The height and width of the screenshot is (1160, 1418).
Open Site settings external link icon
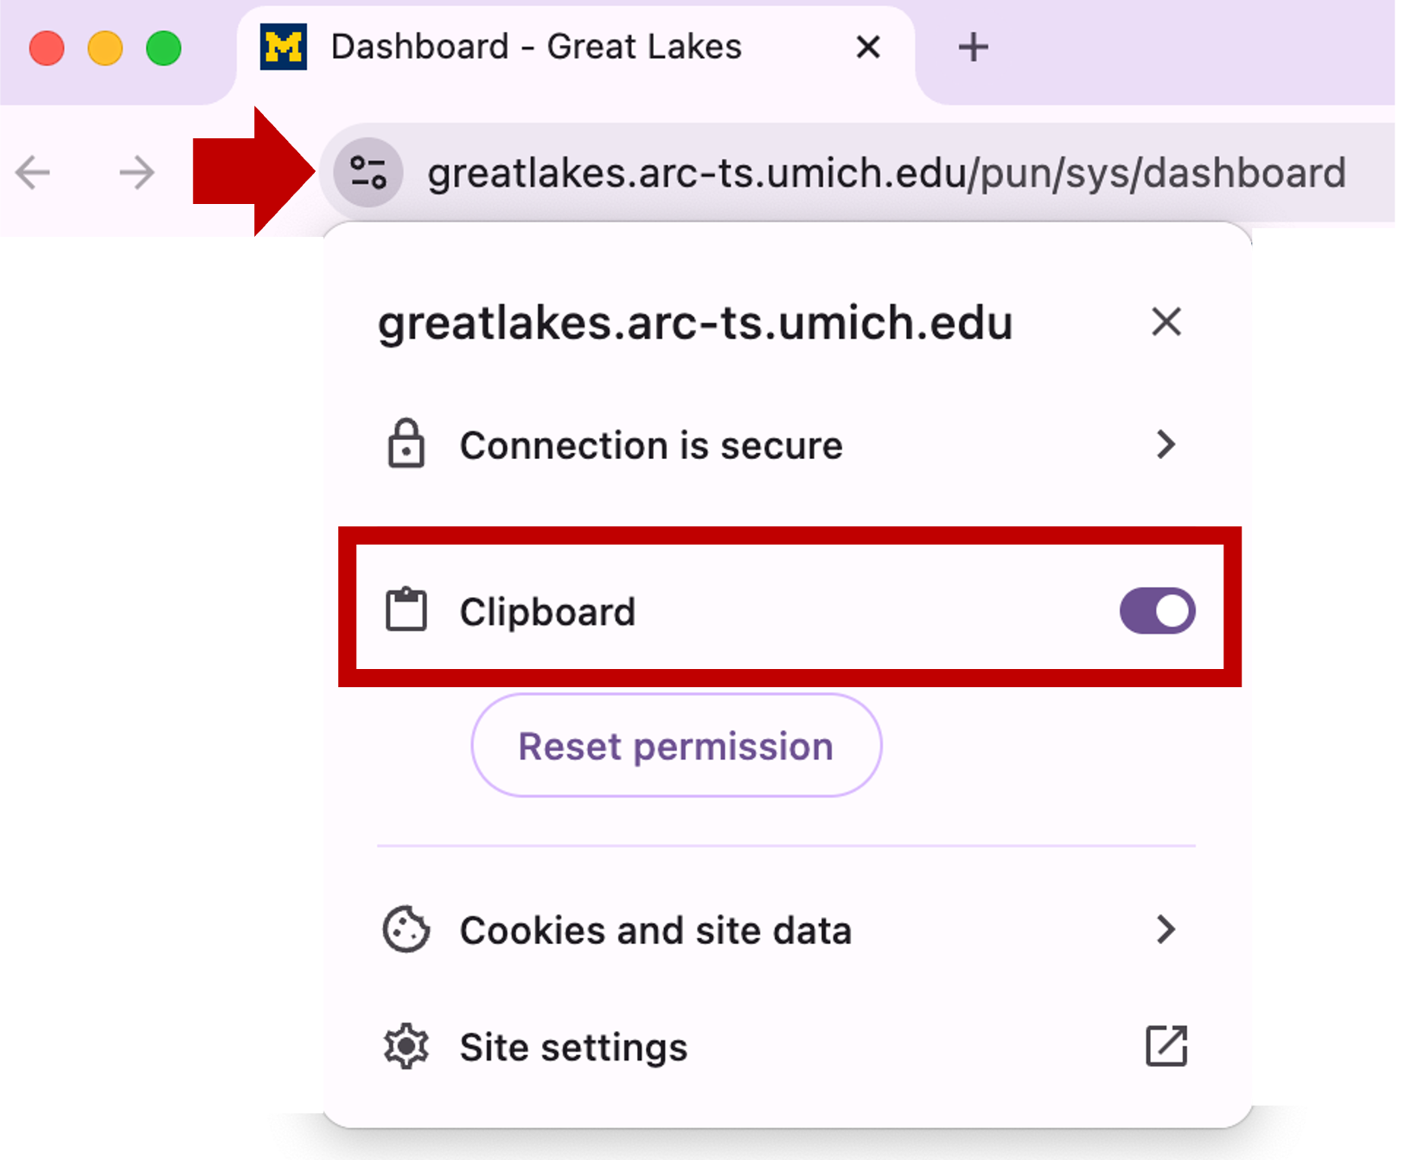click(x=1166, y=1047)
